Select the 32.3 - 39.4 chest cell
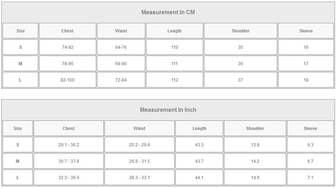Screen dimensions: 336x188 click(x=69, y=178)
